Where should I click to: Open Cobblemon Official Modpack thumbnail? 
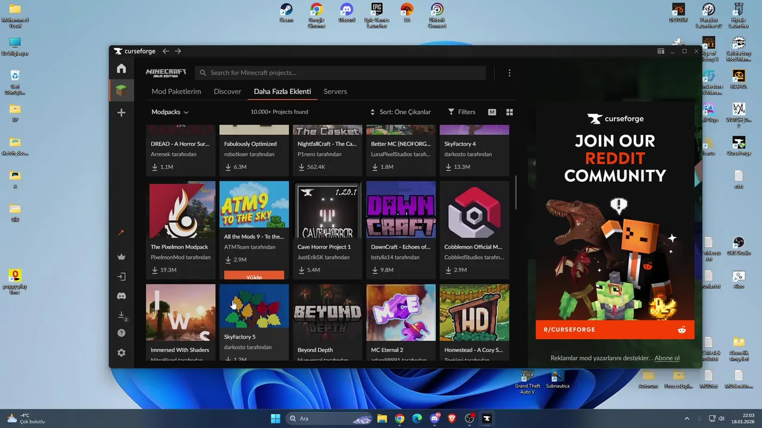[x=474, y=210]
